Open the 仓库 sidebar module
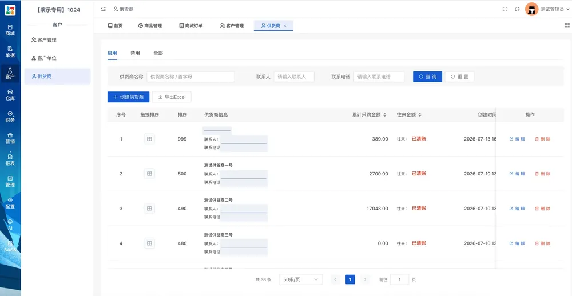This screenshot has height=296, width=572. point(10,95)
